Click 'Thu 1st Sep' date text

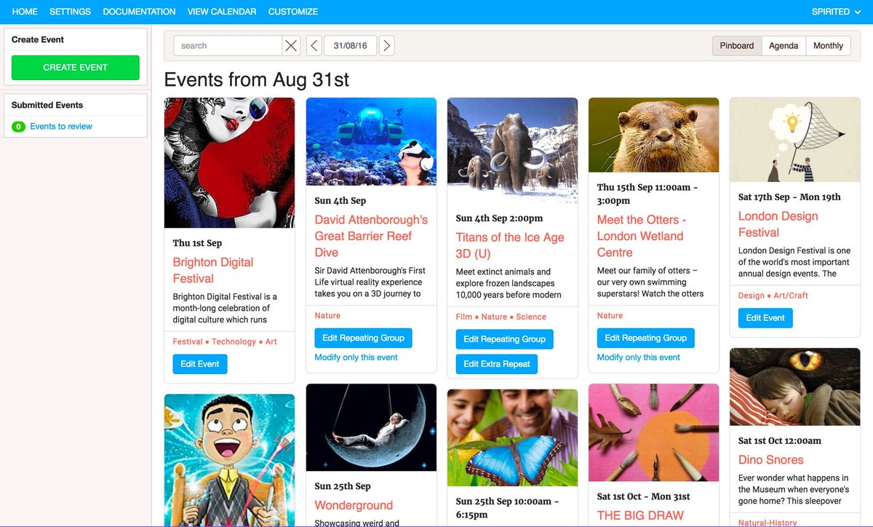pyautogui.click(x=197, y=243)
